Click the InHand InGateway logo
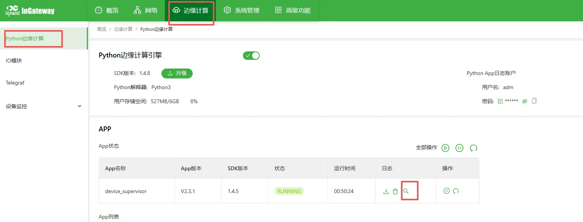The height and width of the screenshot is (222, 583). click(30, 11)
